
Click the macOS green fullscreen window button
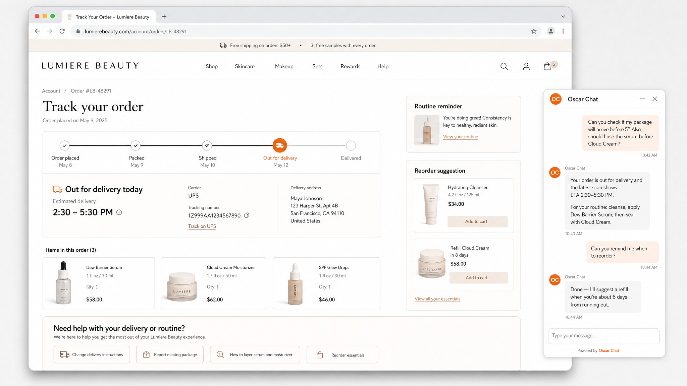[x=53, y=16]
